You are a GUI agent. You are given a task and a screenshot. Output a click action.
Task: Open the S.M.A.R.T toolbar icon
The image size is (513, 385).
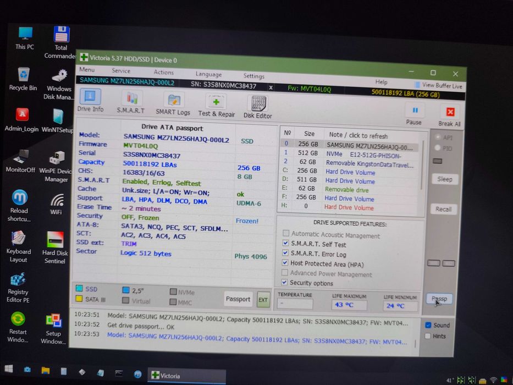pyautogui.click(x=131, y=102)
